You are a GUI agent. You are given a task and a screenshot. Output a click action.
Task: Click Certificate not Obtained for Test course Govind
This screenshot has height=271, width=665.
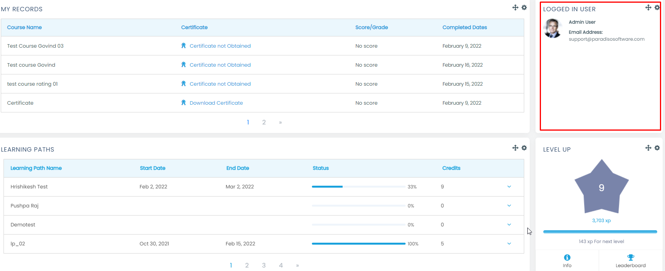[220, 65]
